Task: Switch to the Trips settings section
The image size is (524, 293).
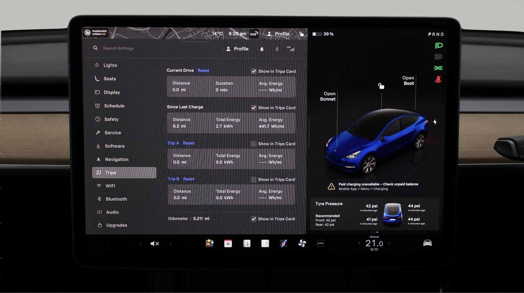Action: pyautogui.click(x=110, y=172)
